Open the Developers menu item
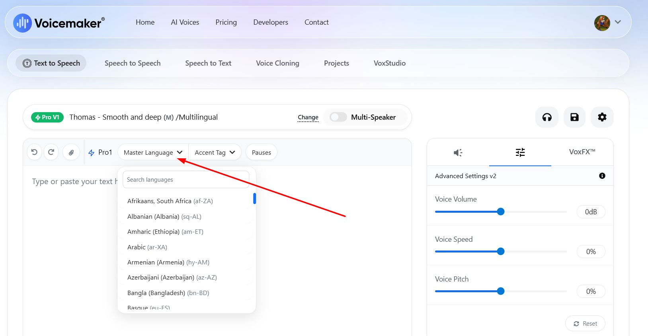This screenshot has width=648, height=336. click(271, 22)
